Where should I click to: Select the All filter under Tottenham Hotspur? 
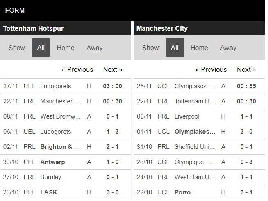pos(41,48)
